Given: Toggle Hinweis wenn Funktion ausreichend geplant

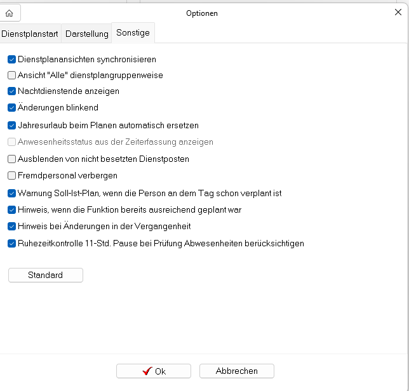Looking at the screenshot, I should click(x=11, y=210).
